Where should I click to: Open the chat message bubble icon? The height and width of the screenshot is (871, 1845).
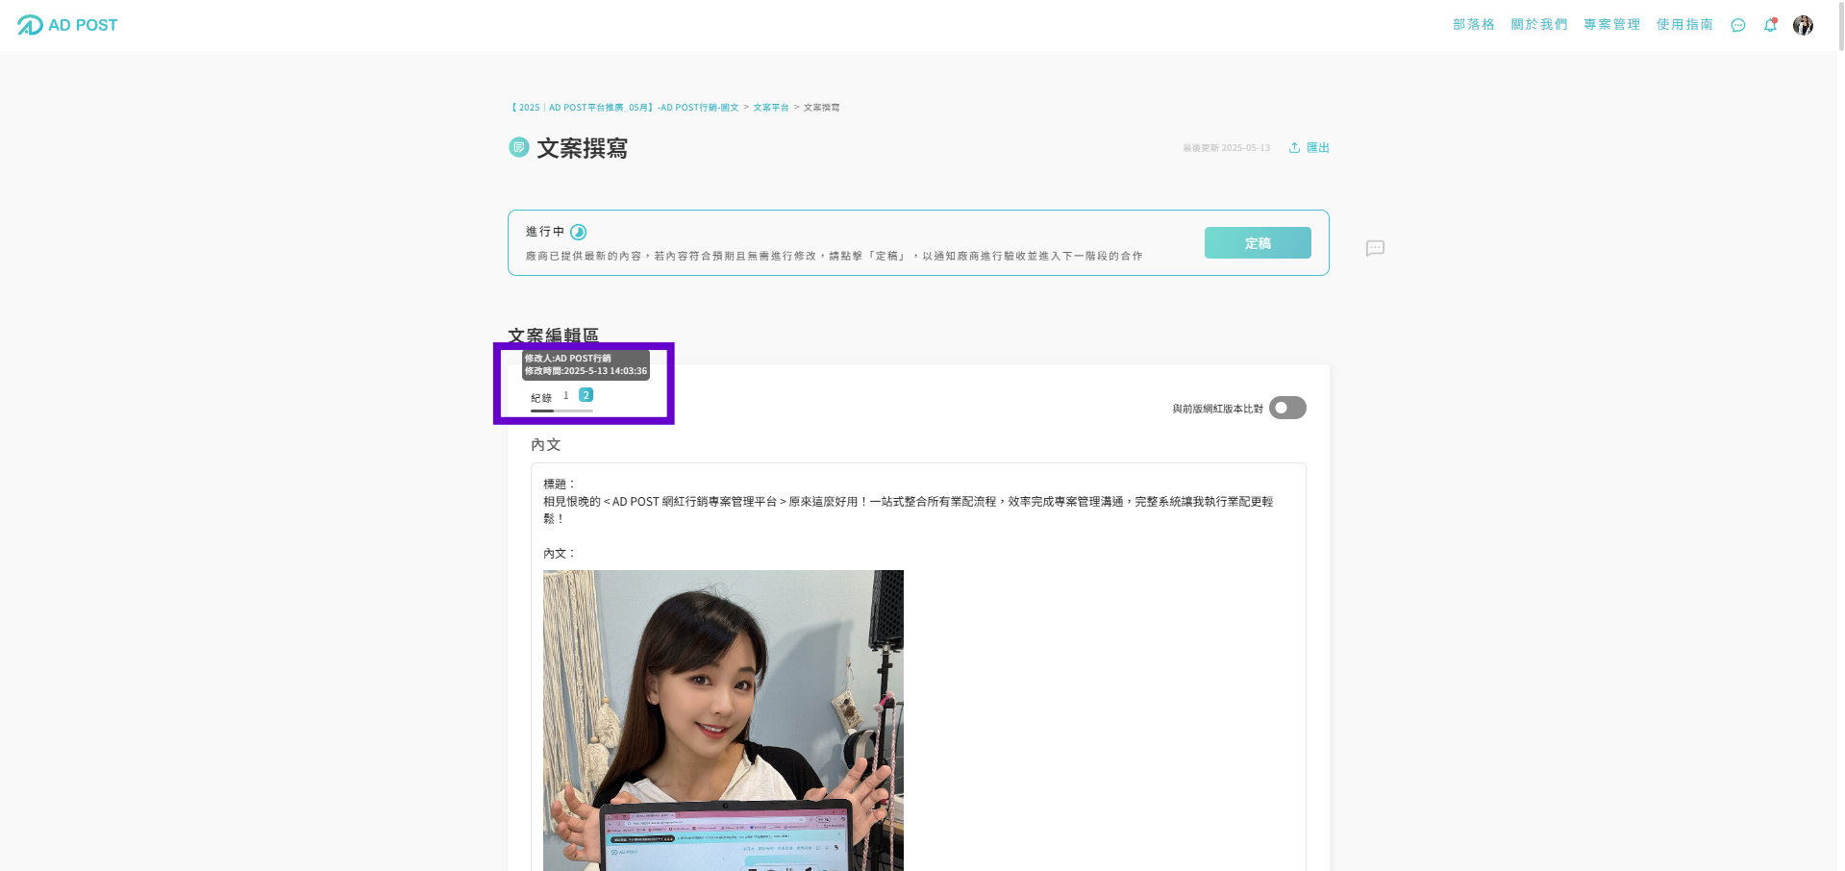[x=1737, y=25]
